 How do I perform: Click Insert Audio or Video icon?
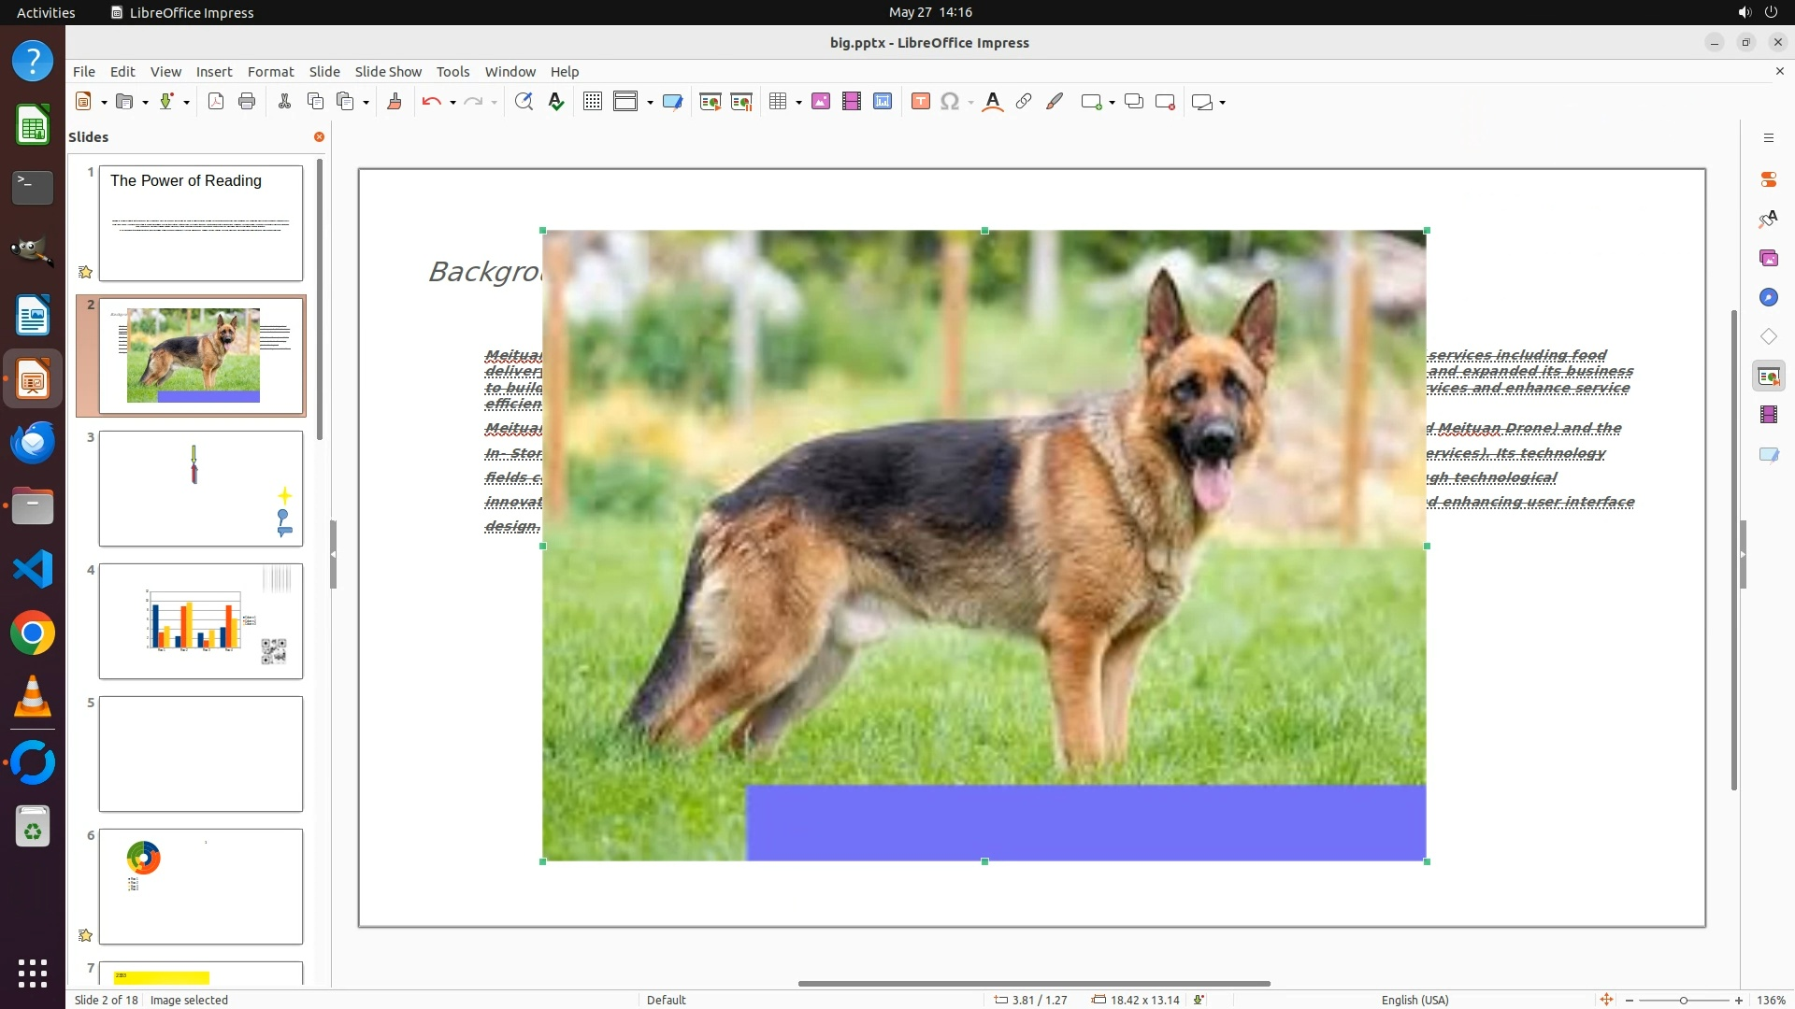click(x=852, y=102)
